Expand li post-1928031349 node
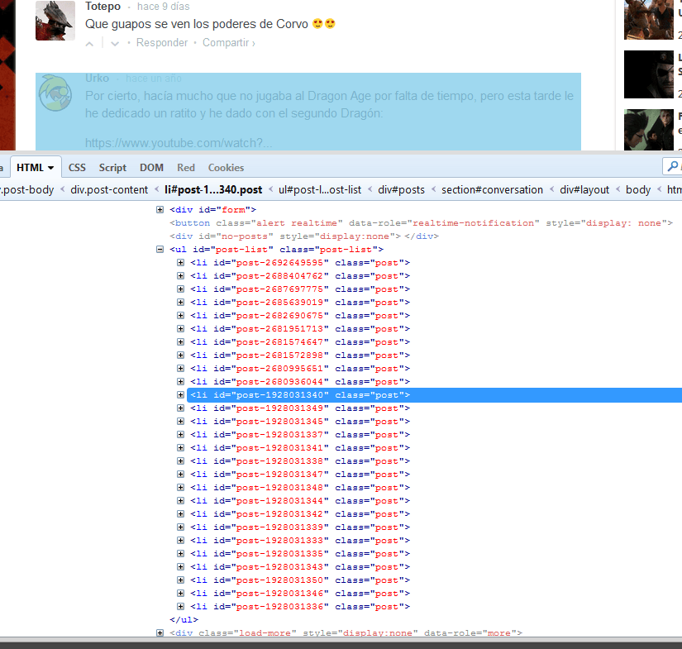This screenshot has height=649, width=682. pos(180,408)
